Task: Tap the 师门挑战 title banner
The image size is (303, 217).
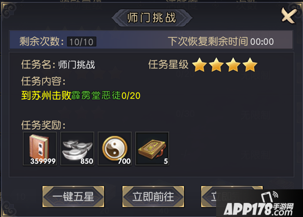Action: point(151,18)
